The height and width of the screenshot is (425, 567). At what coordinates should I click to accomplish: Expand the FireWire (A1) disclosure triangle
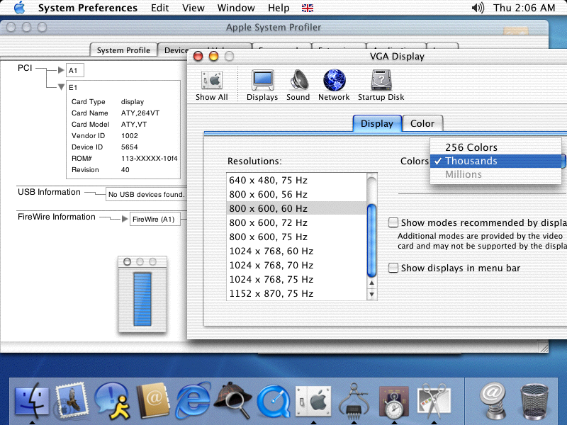click(x=125, y=219)
